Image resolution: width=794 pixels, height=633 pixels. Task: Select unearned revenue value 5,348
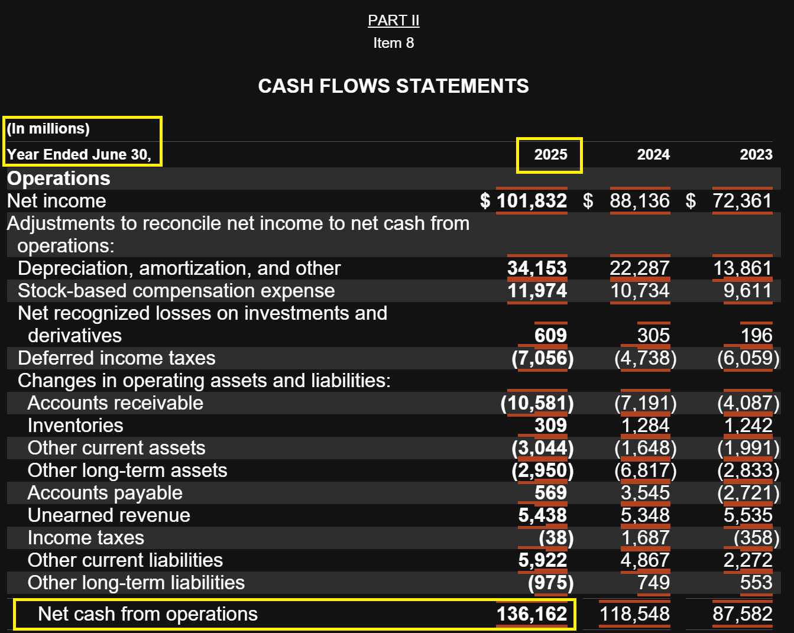pos(645,515)
